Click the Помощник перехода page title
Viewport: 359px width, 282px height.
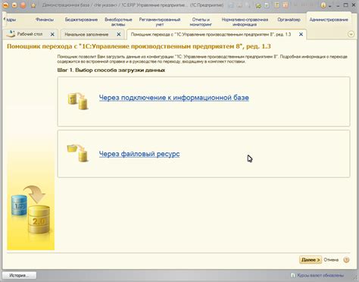coord(139,46)
